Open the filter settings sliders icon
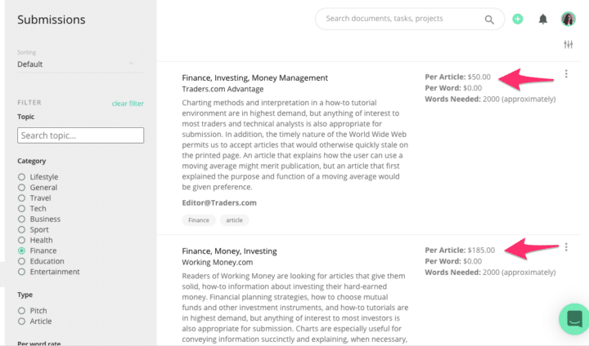The height and width of the screenshot is (346, 589). pyautogui.click(x=569, y=44)
